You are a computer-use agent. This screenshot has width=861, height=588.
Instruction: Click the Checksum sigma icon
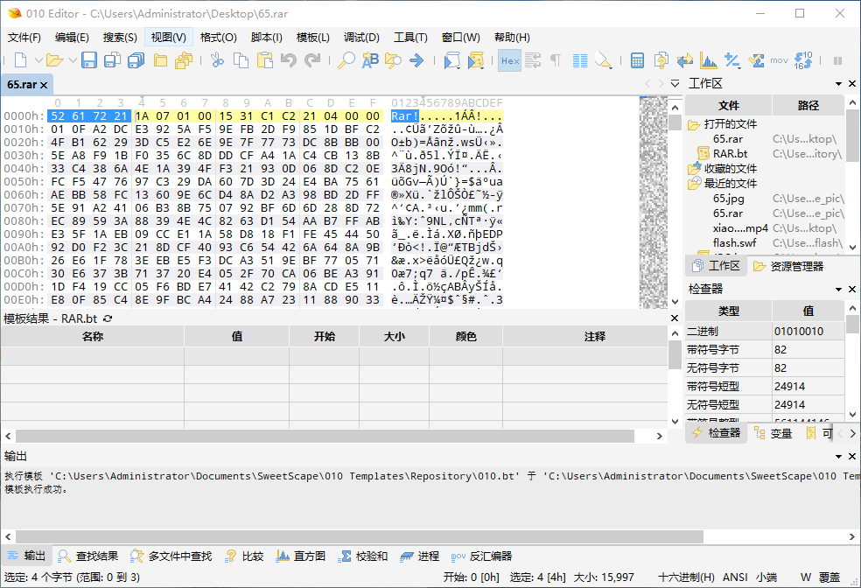point(756,59)
